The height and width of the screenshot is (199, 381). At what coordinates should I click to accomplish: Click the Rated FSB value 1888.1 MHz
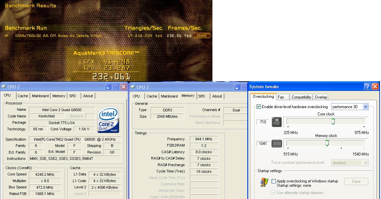point(45,194)
